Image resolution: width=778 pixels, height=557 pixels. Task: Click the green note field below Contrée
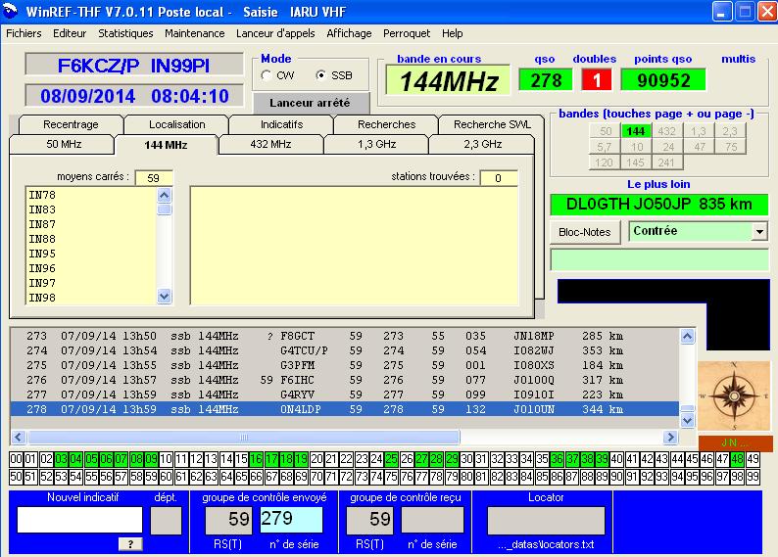(659, 259)
